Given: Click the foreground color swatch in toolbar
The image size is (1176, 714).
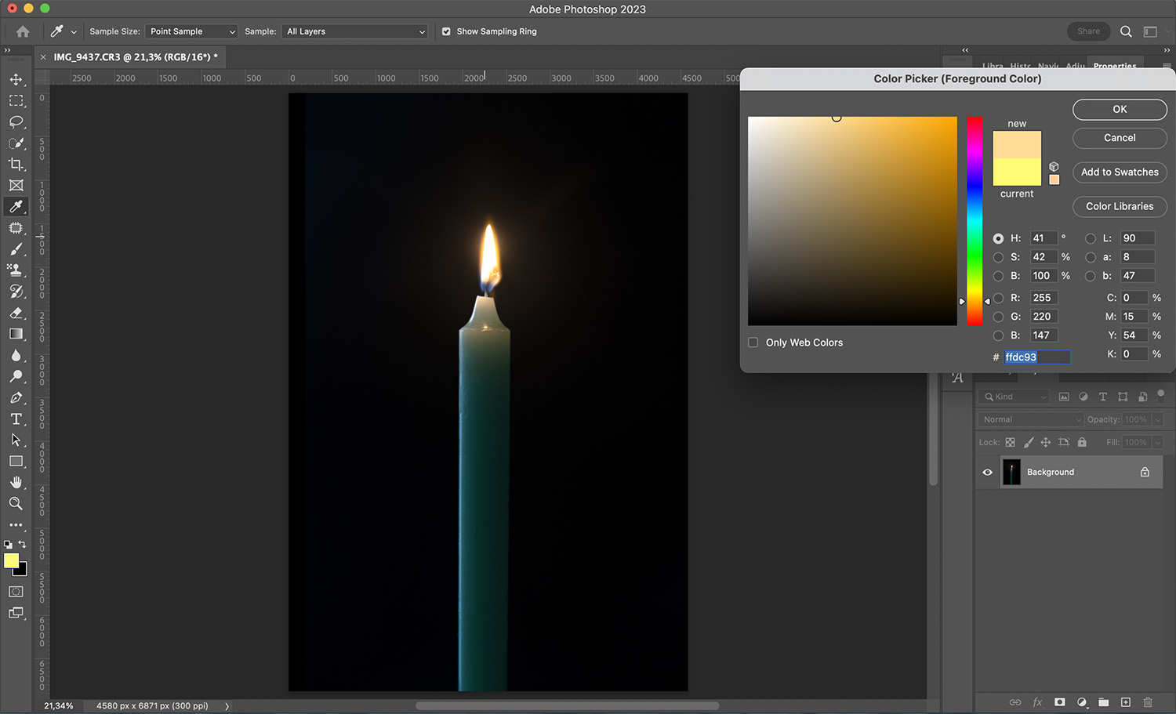Looking at the screenshot, I should coord(10,560).
